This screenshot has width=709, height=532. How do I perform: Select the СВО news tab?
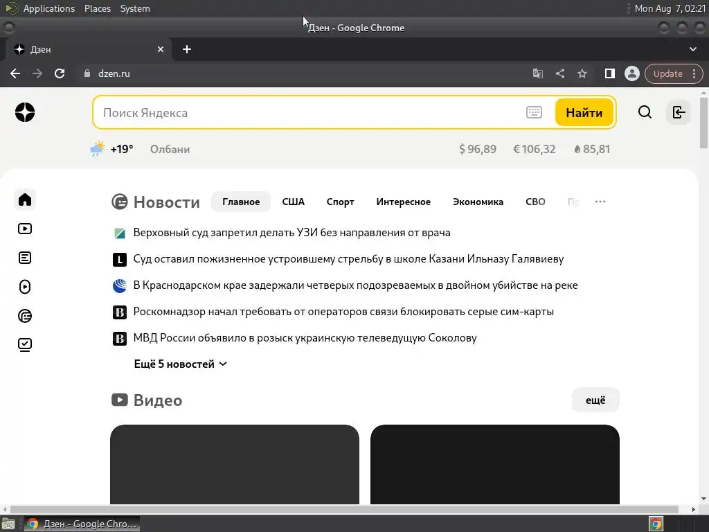535,202
